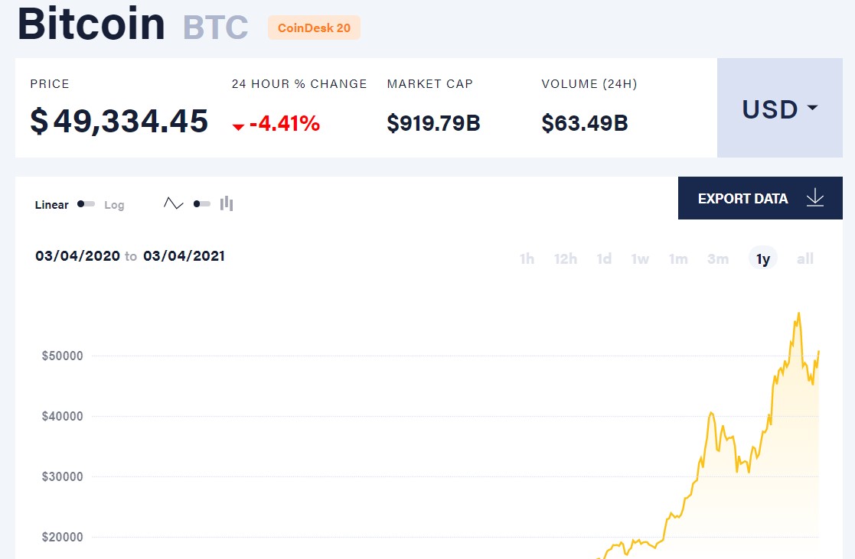Switch to the 1d time range
The image size is (855, 559).
[x=604, y=258]
